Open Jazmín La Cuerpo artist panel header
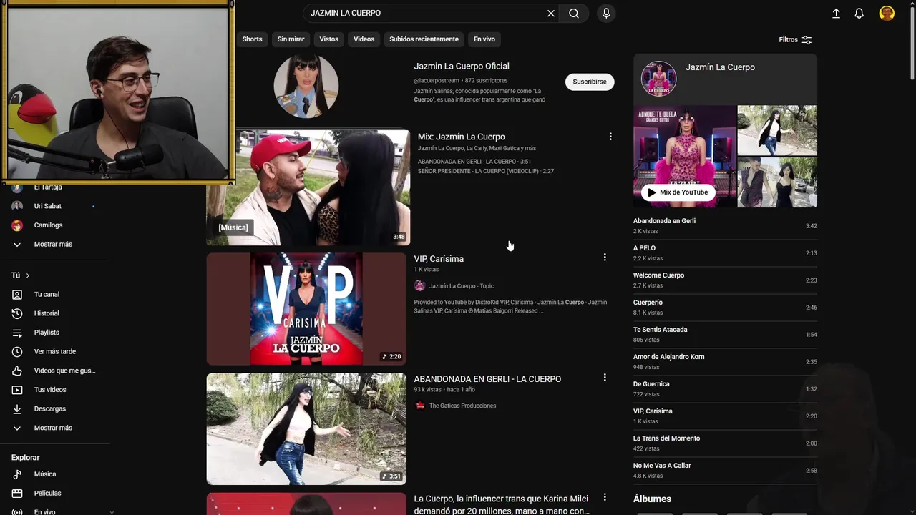 [725, 79]
